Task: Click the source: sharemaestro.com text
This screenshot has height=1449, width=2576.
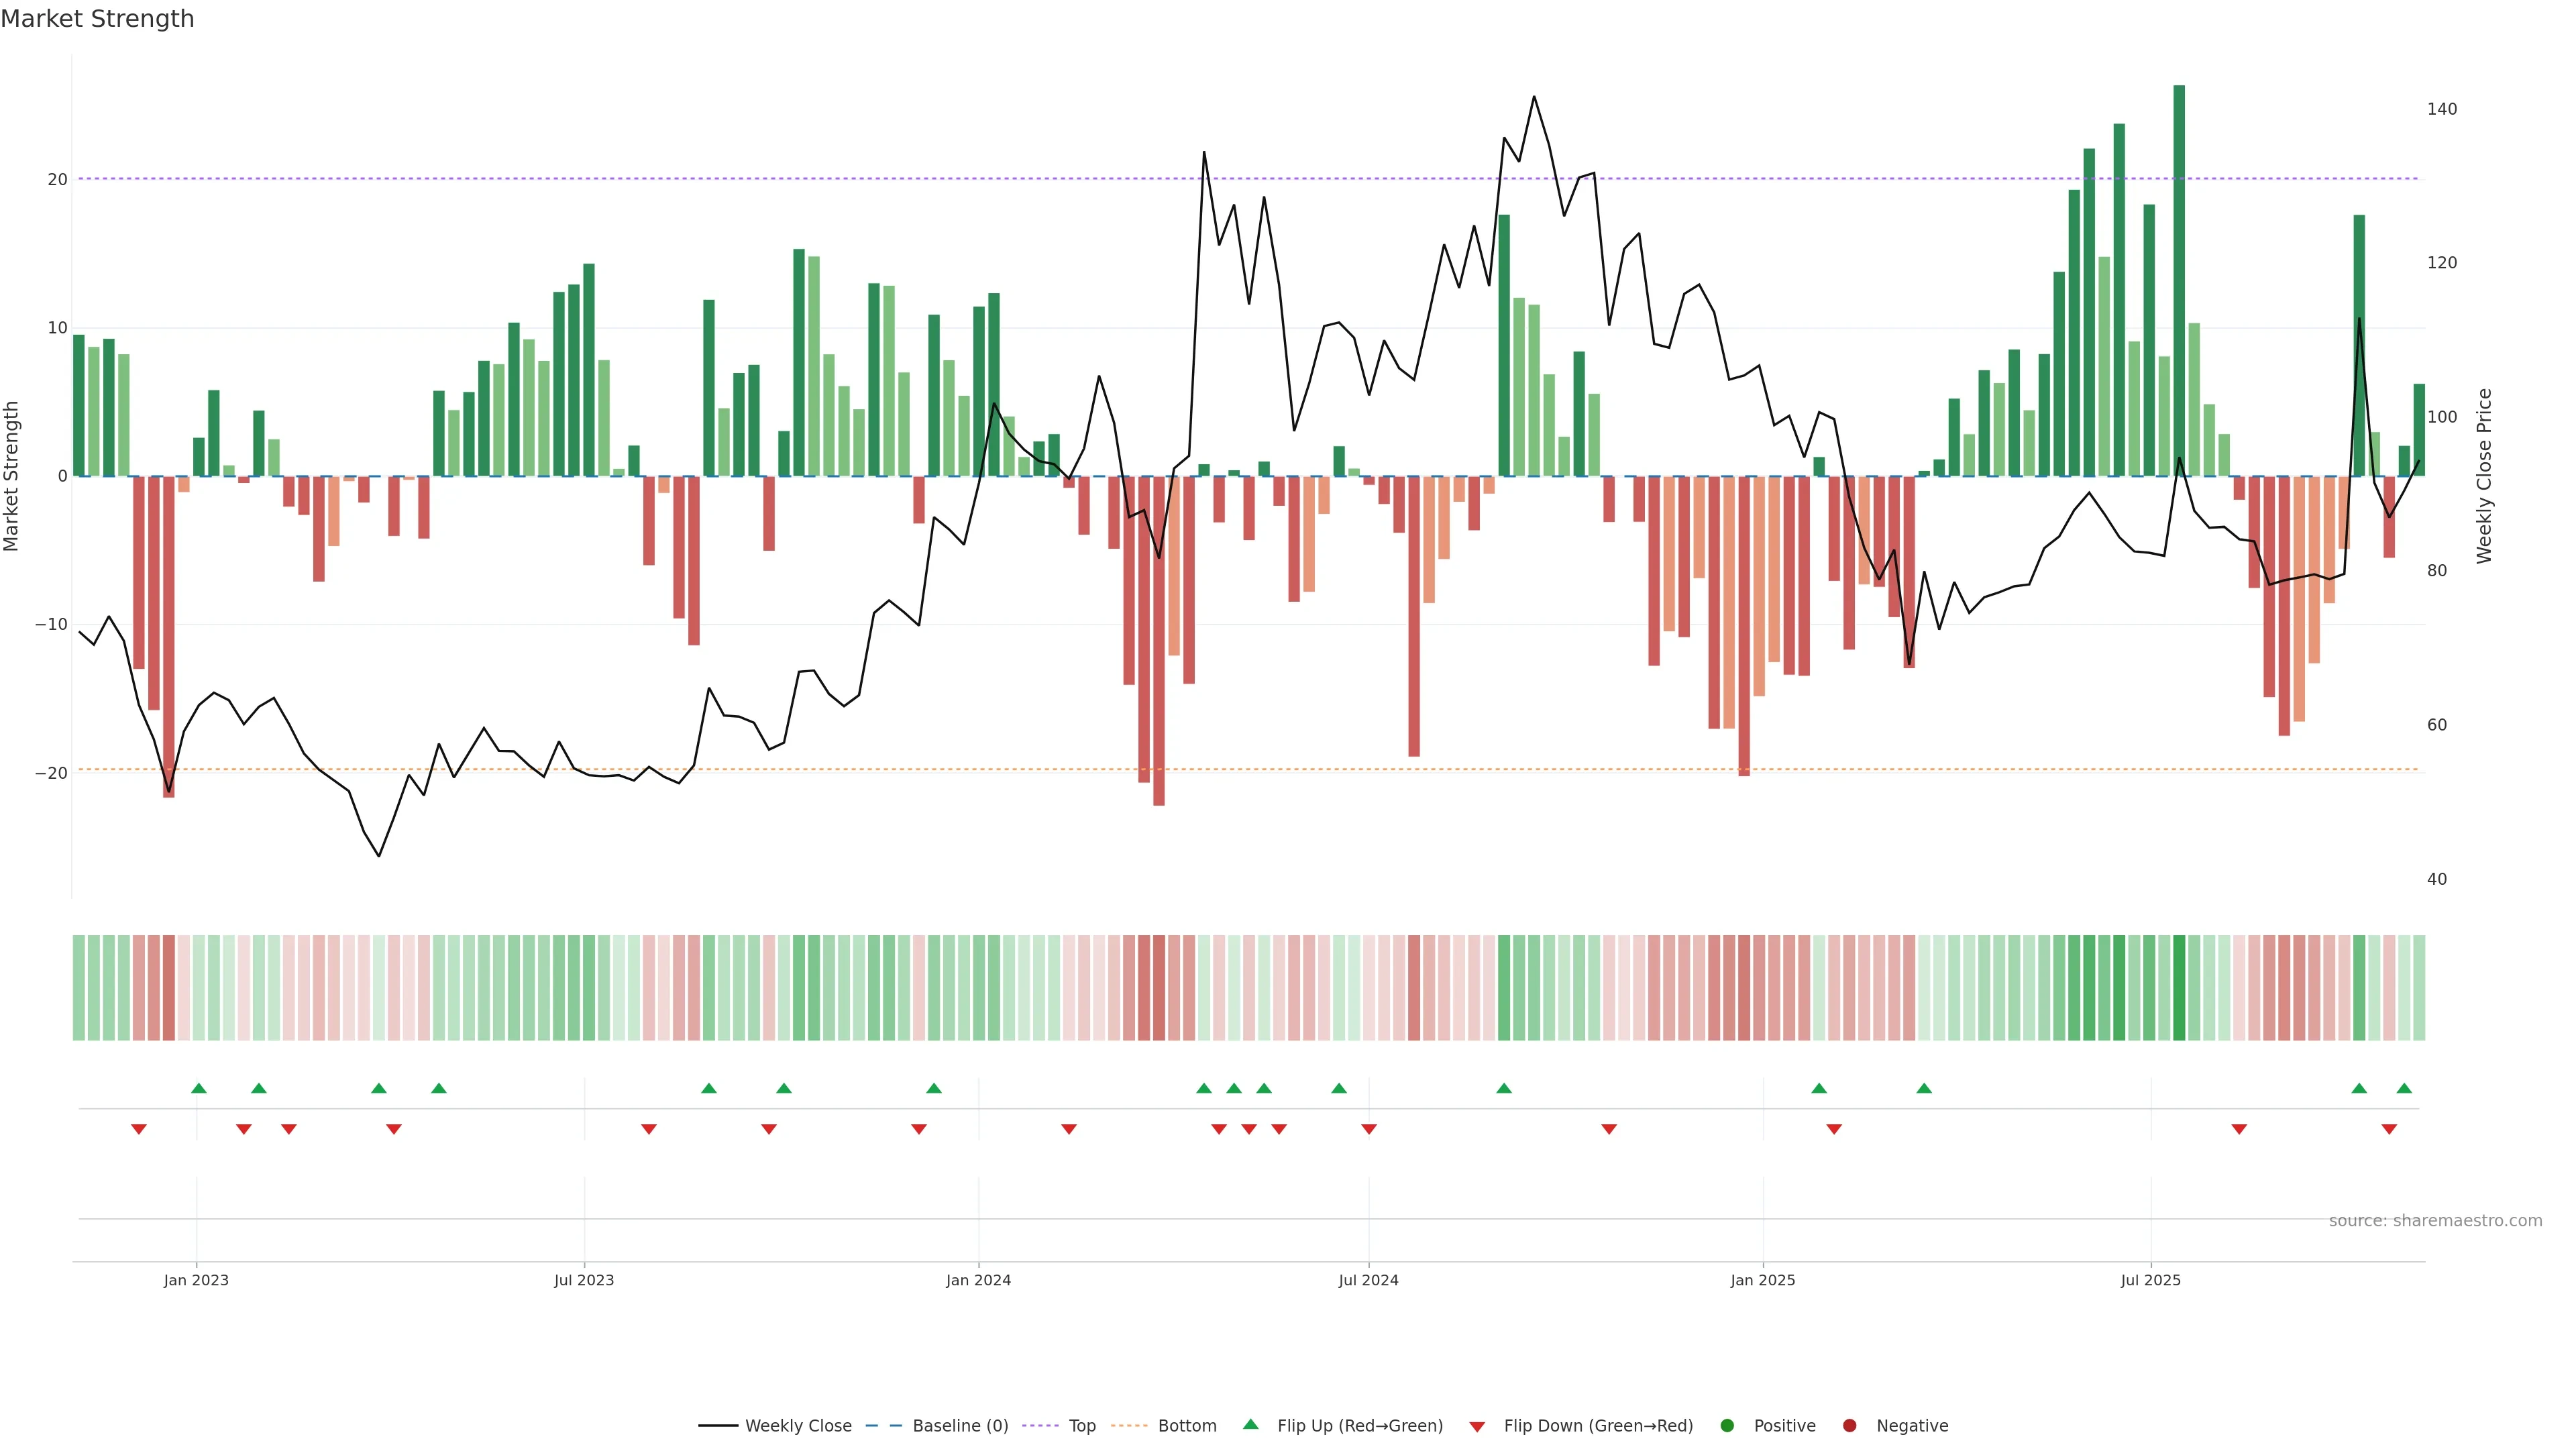Action: coord(2435,1221)
